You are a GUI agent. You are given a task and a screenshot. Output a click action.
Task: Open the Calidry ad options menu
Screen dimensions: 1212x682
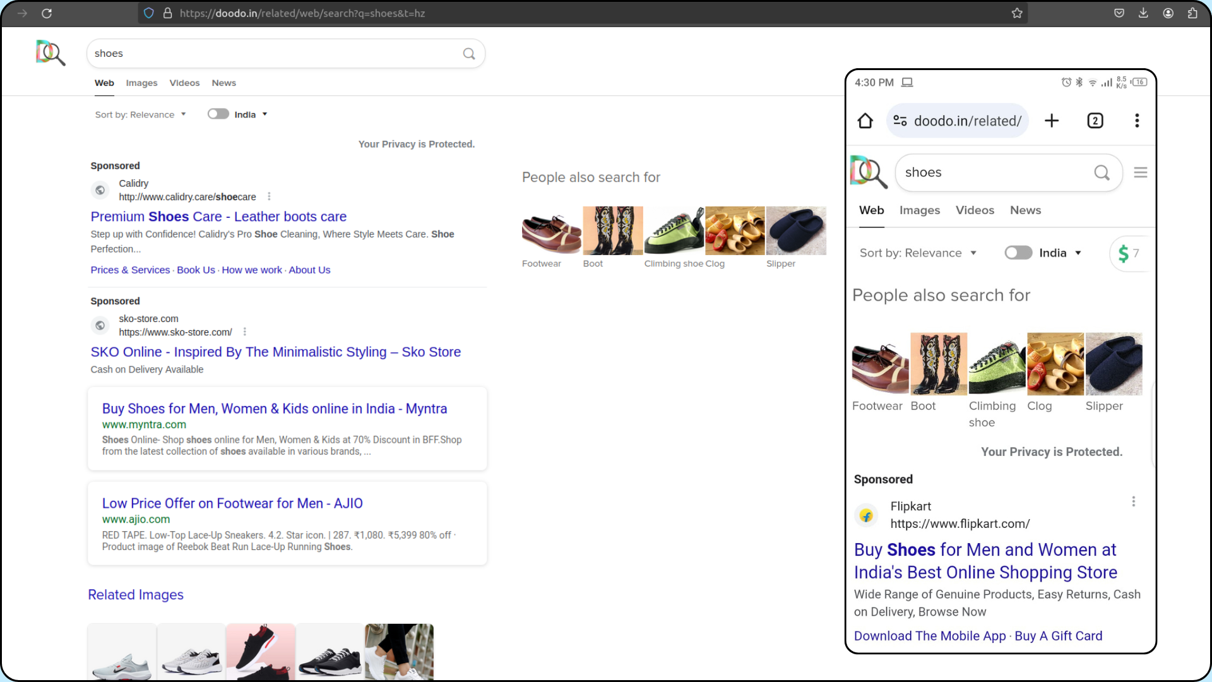coord(269,196)
